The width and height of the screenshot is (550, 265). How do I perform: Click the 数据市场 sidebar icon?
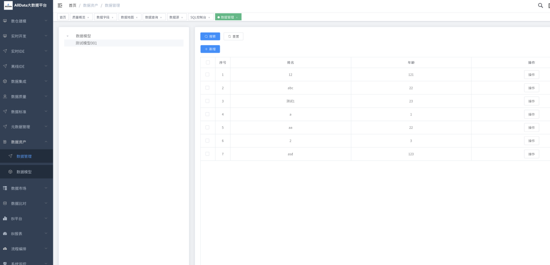pos(5,188)
